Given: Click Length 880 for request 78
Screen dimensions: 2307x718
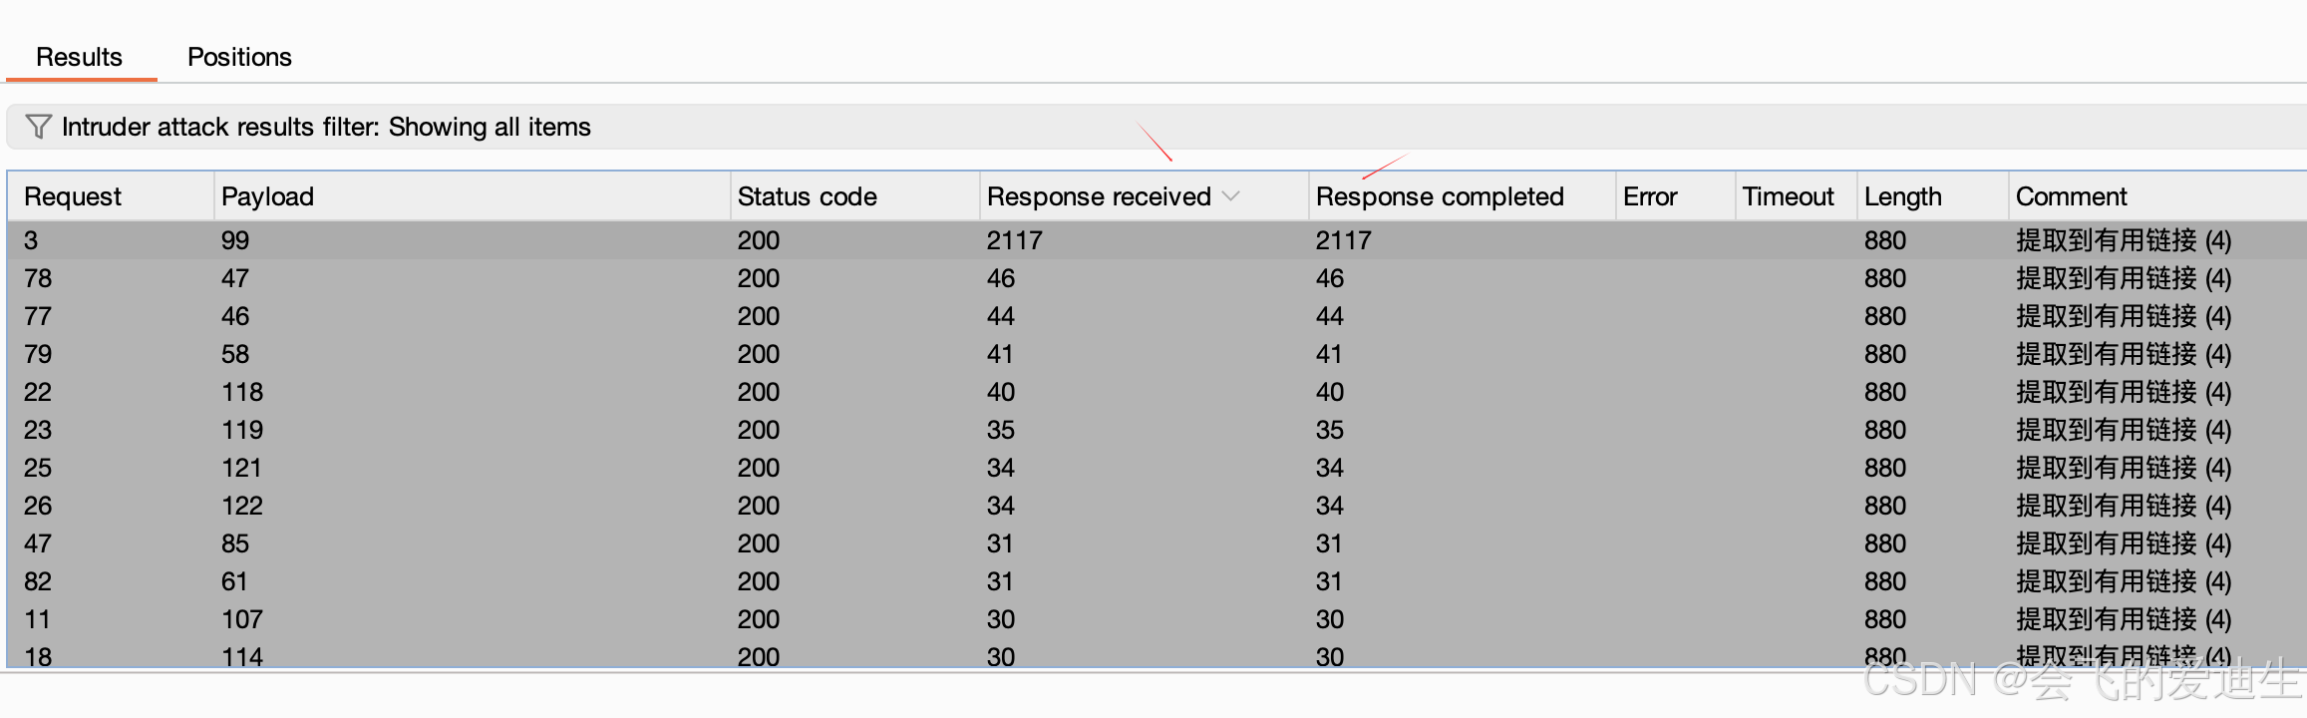Looking at the screenshot, I should pyautogui.click(x=1885, y=278).
